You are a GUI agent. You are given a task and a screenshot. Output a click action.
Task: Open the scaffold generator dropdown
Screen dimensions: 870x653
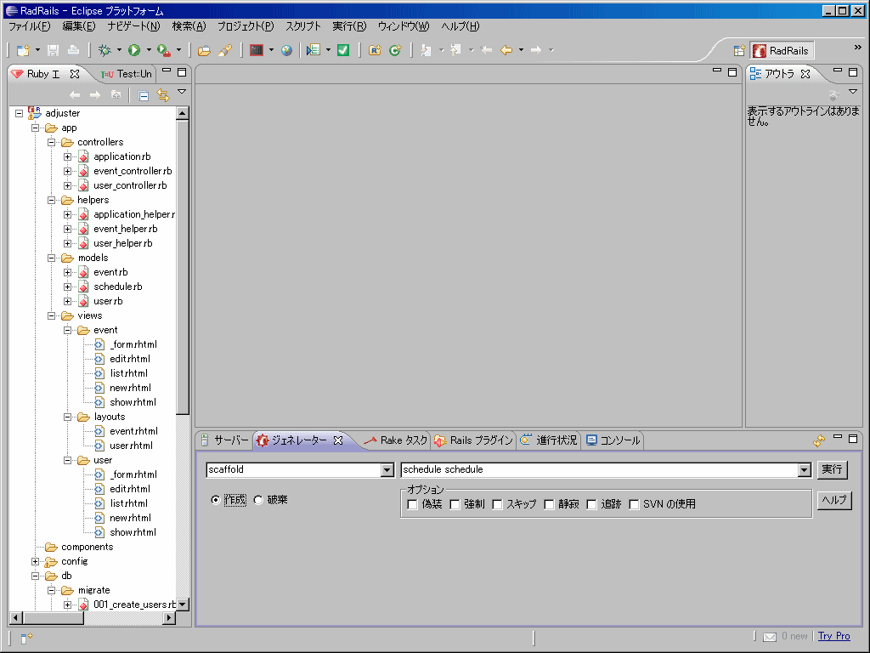[387, 469]
